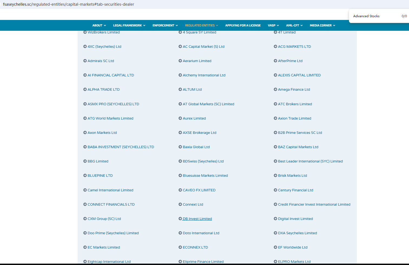This screenshot has width=409, height=265.
Task: Click arrow icon beside Amega Finance Ltd
Action: pyautogui.click(x=275, y=90)
